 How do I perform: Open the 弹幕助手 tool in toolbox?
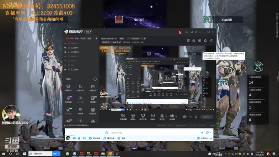point(68,88)
